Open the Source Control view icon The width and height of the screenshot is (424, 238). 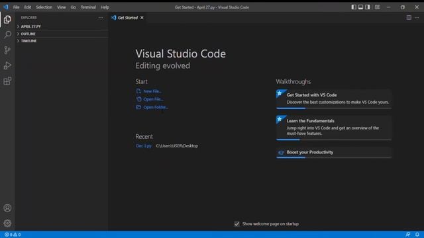tap(7, 50)
